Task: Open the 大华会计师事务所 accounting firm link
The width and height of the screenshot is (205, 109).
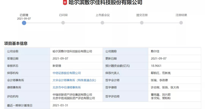Action: (x=74, y=80)
